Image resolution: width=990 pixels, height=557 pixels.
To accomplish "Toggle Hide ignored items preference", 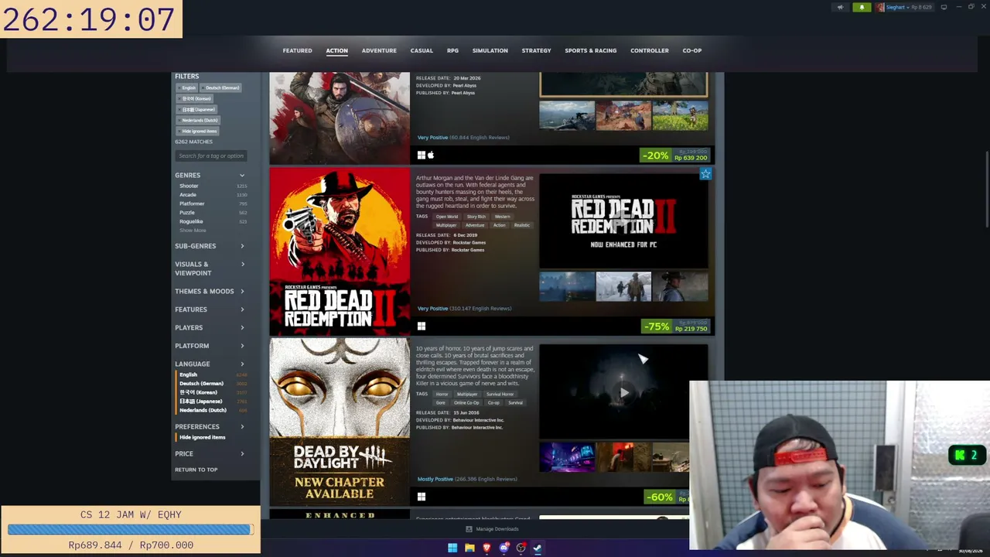I will tap(202, 437).
